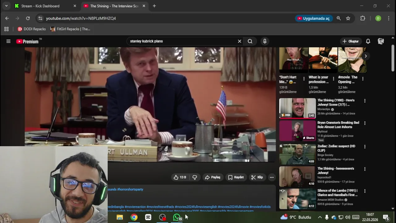Open WhatsApp from taskbar
The height and width of the screenshot is (223, 396).
[177, 217]
